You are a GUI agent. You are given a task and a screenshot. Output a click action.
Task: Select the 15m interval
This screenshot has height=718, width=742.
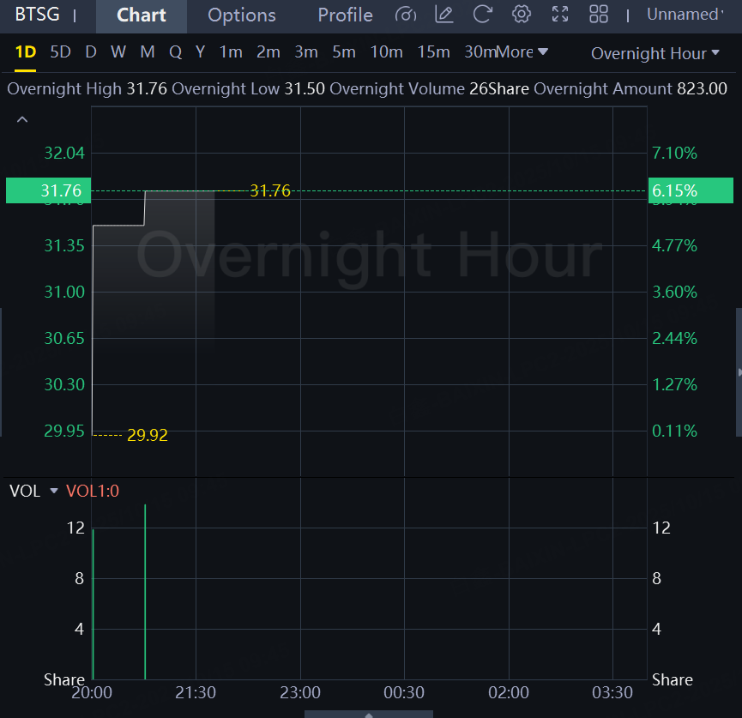(433, 52)
